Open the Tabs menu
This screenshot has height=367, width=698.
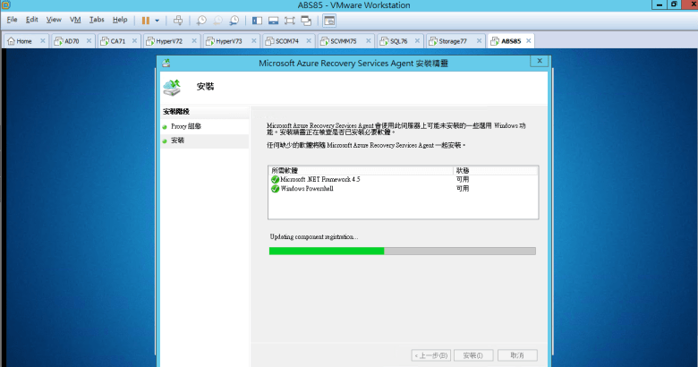[97, 20]
